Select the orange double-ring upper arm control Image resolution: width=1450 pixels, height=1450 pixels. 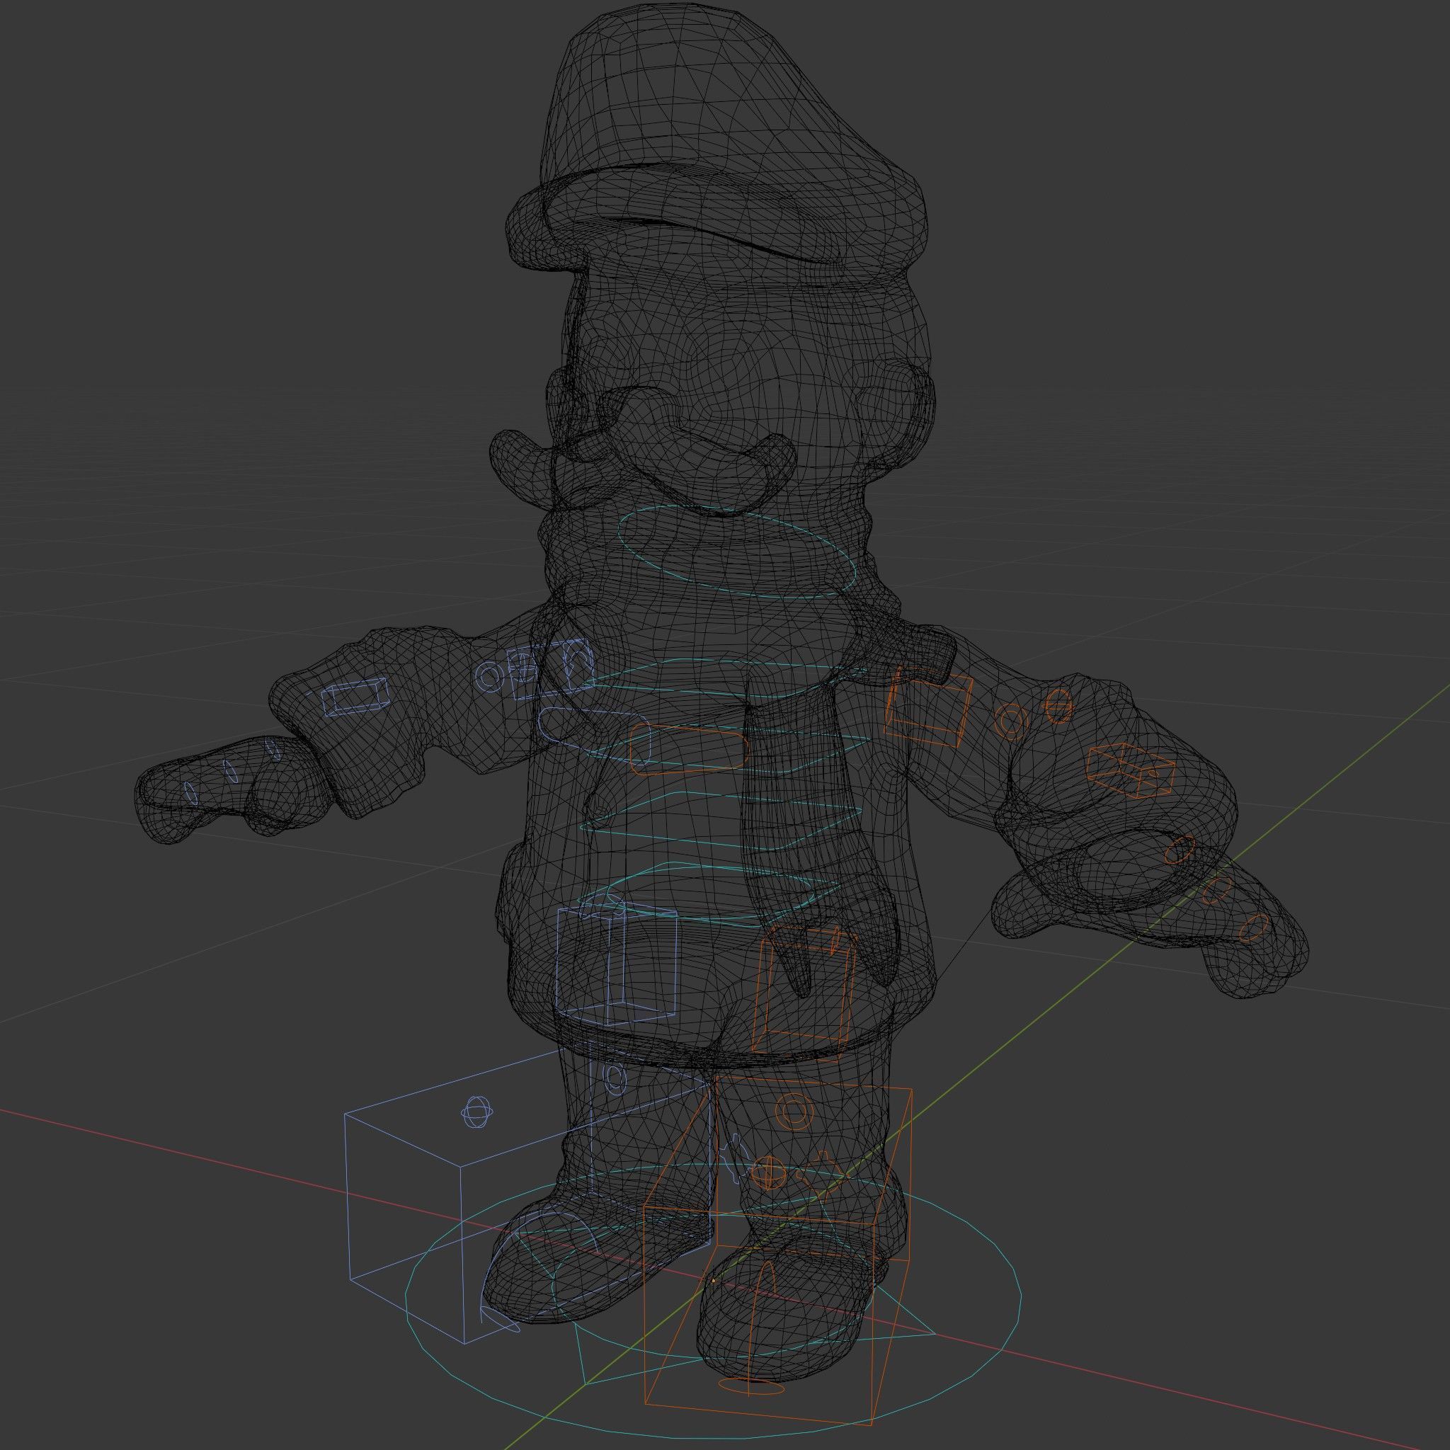click(x=1010, y=723)
